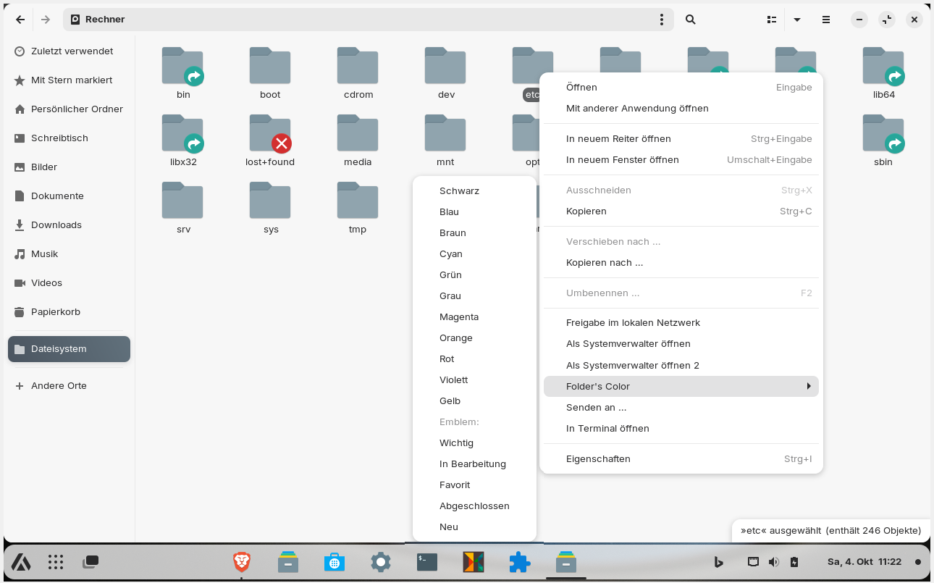Screen dimensions: 934x583
Task: Click the volume icon in system tray
Action: click(773, 562)
